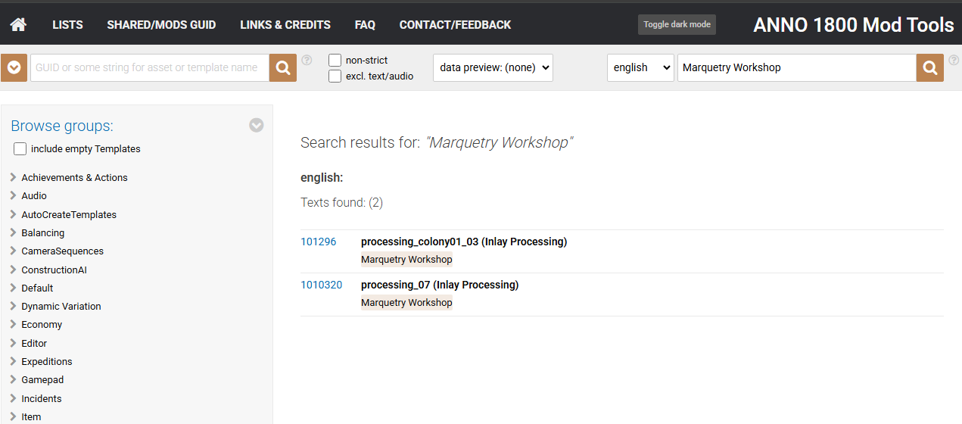Open GUID 1010320 result link

point(321,285)
